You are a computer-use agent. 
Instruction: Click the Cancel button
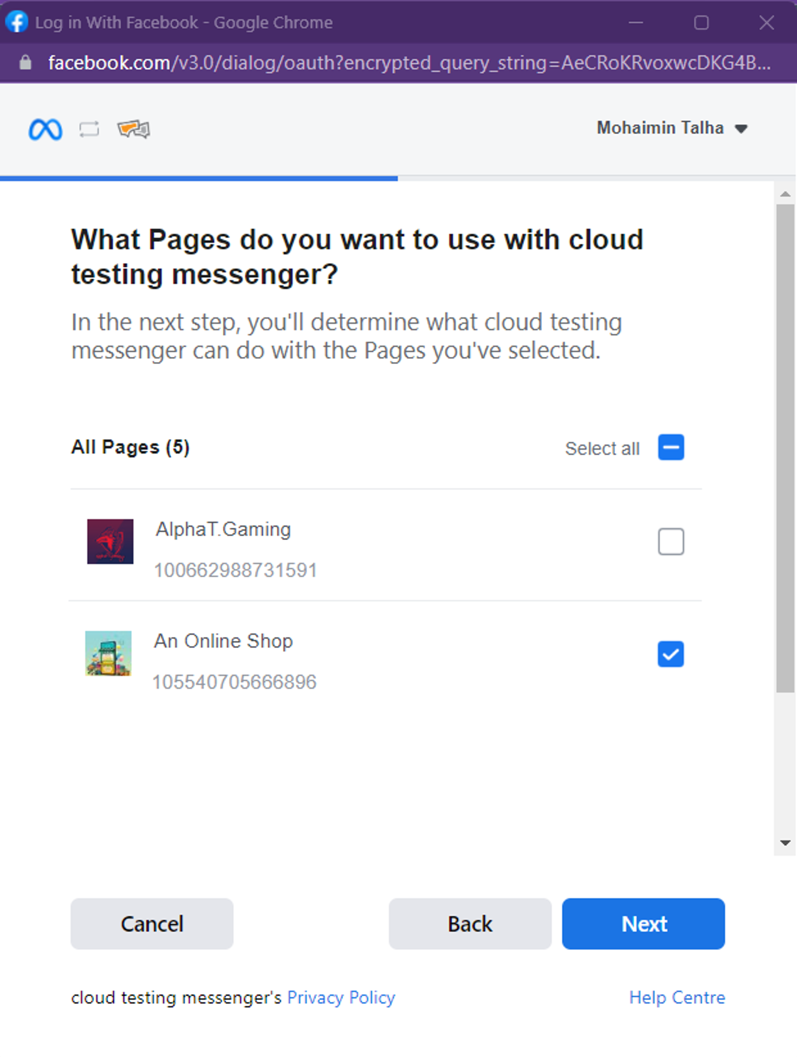[x=152, y=924]
